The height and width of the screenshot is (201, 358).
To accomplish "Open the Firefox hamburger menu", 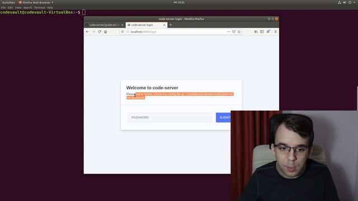I will [x=275, y=32].
